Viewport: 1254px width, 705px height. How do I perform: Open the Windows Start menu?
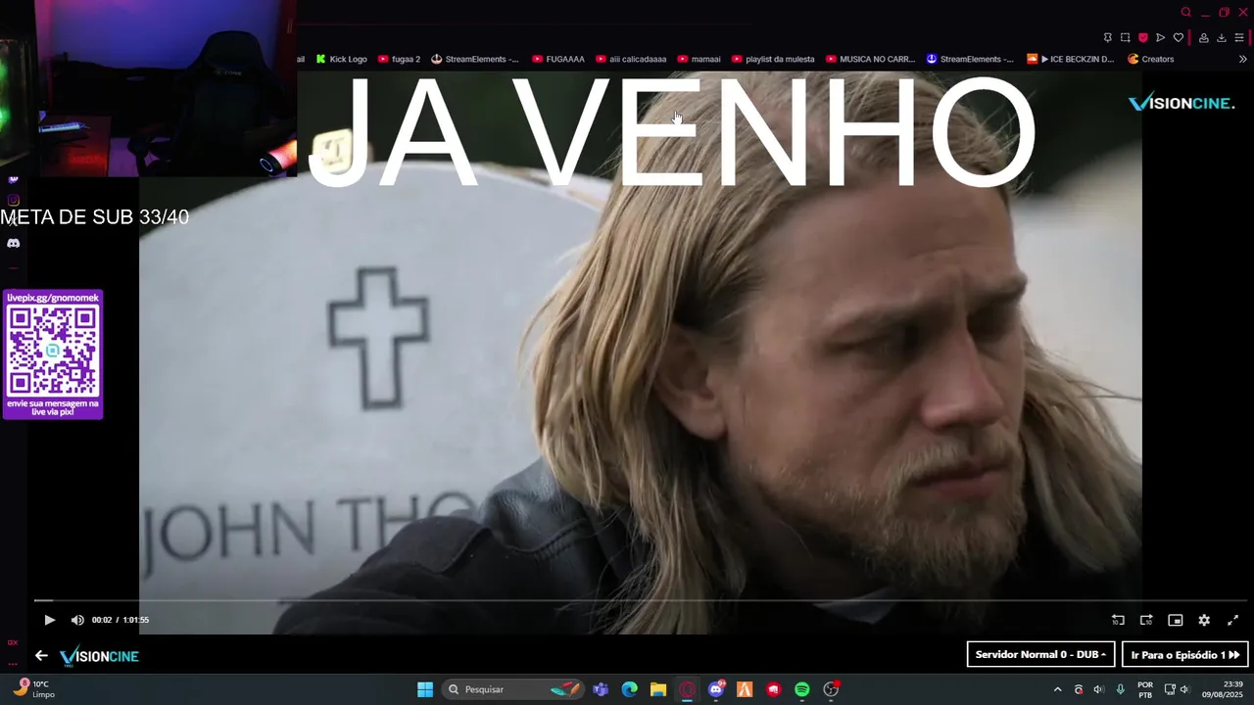(x=425, y=689)
